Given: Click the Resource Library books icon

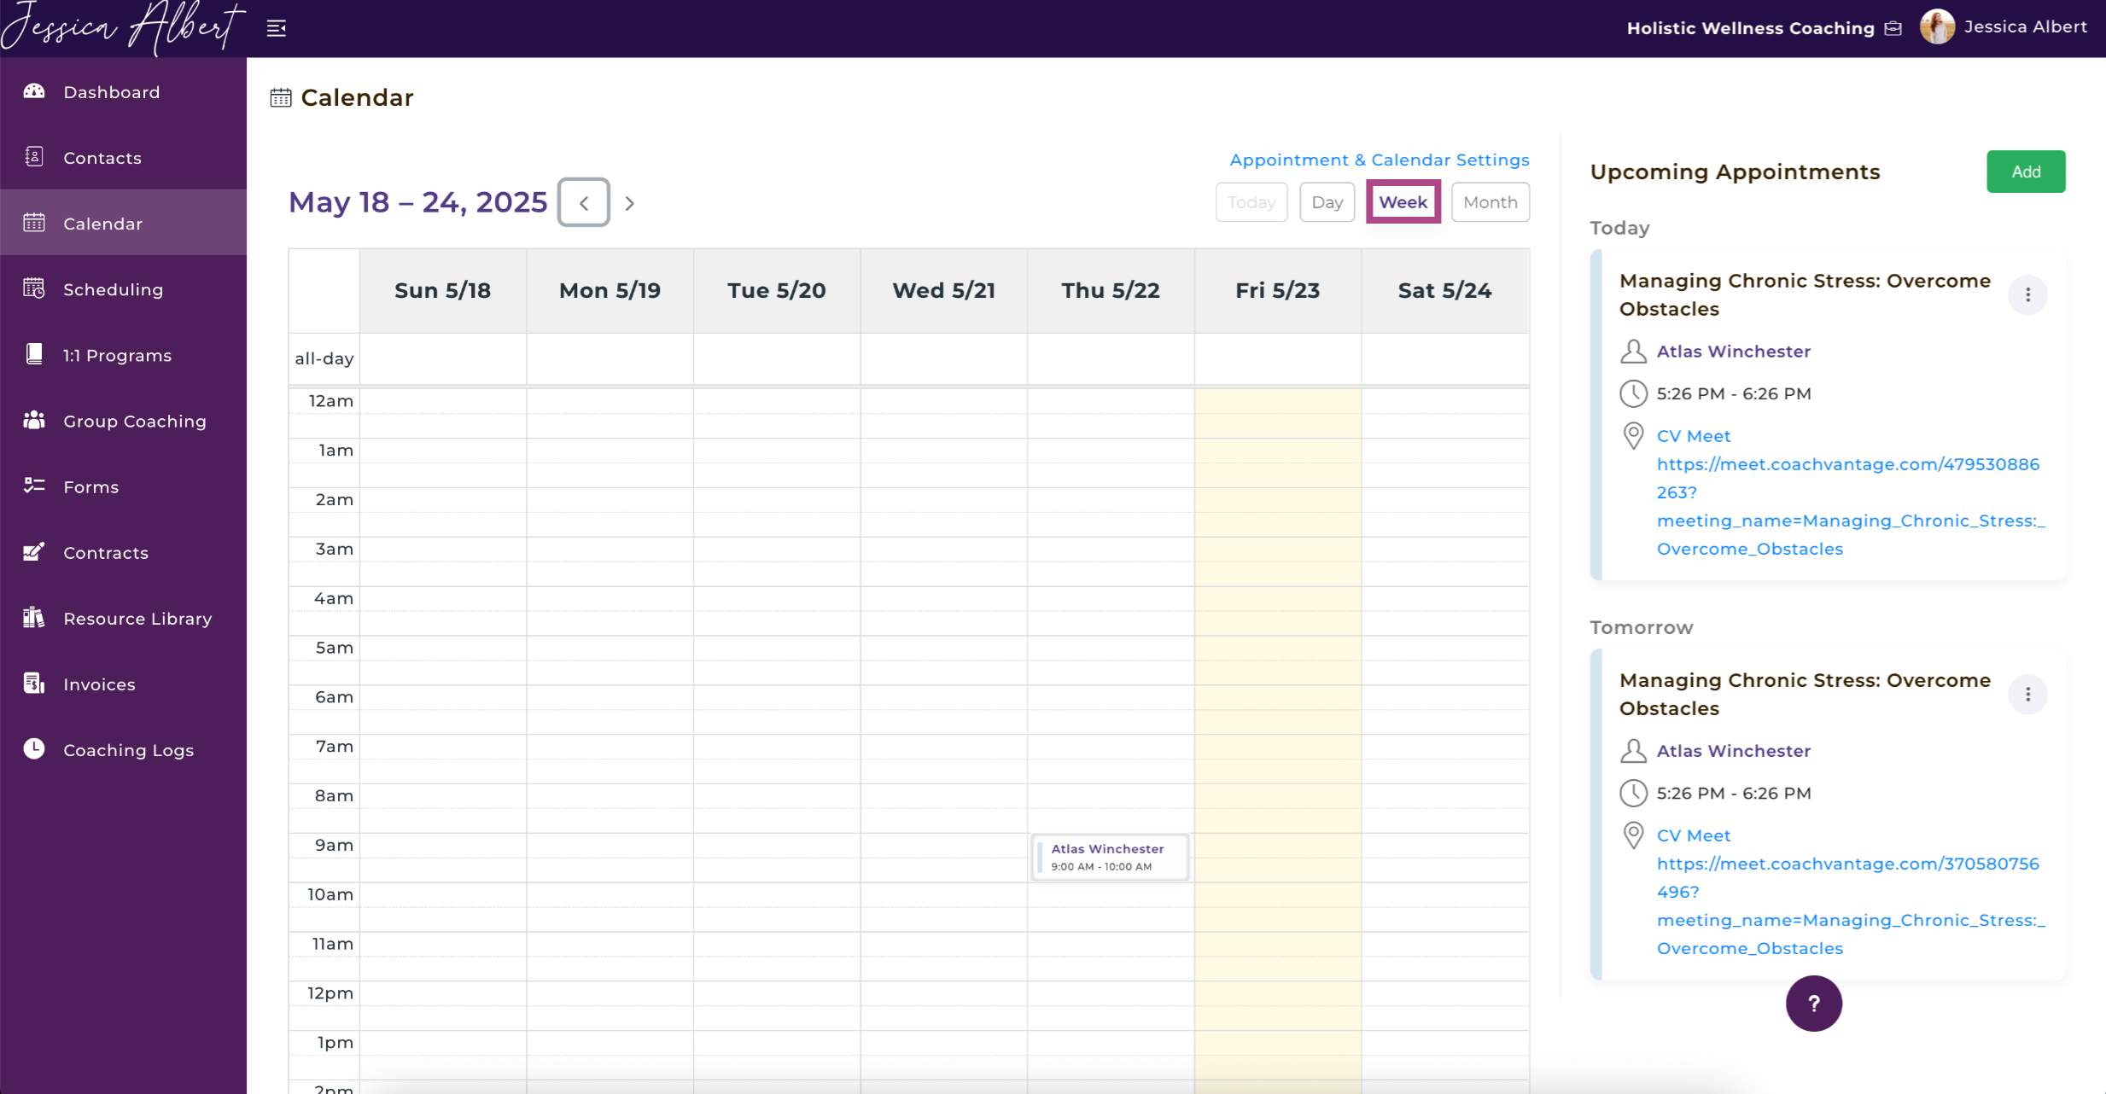Looking at the screenshot, I should click(34, 617).
